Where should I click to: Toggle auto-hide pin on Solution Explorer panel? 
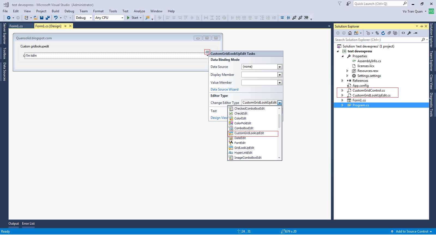(422, 26)
